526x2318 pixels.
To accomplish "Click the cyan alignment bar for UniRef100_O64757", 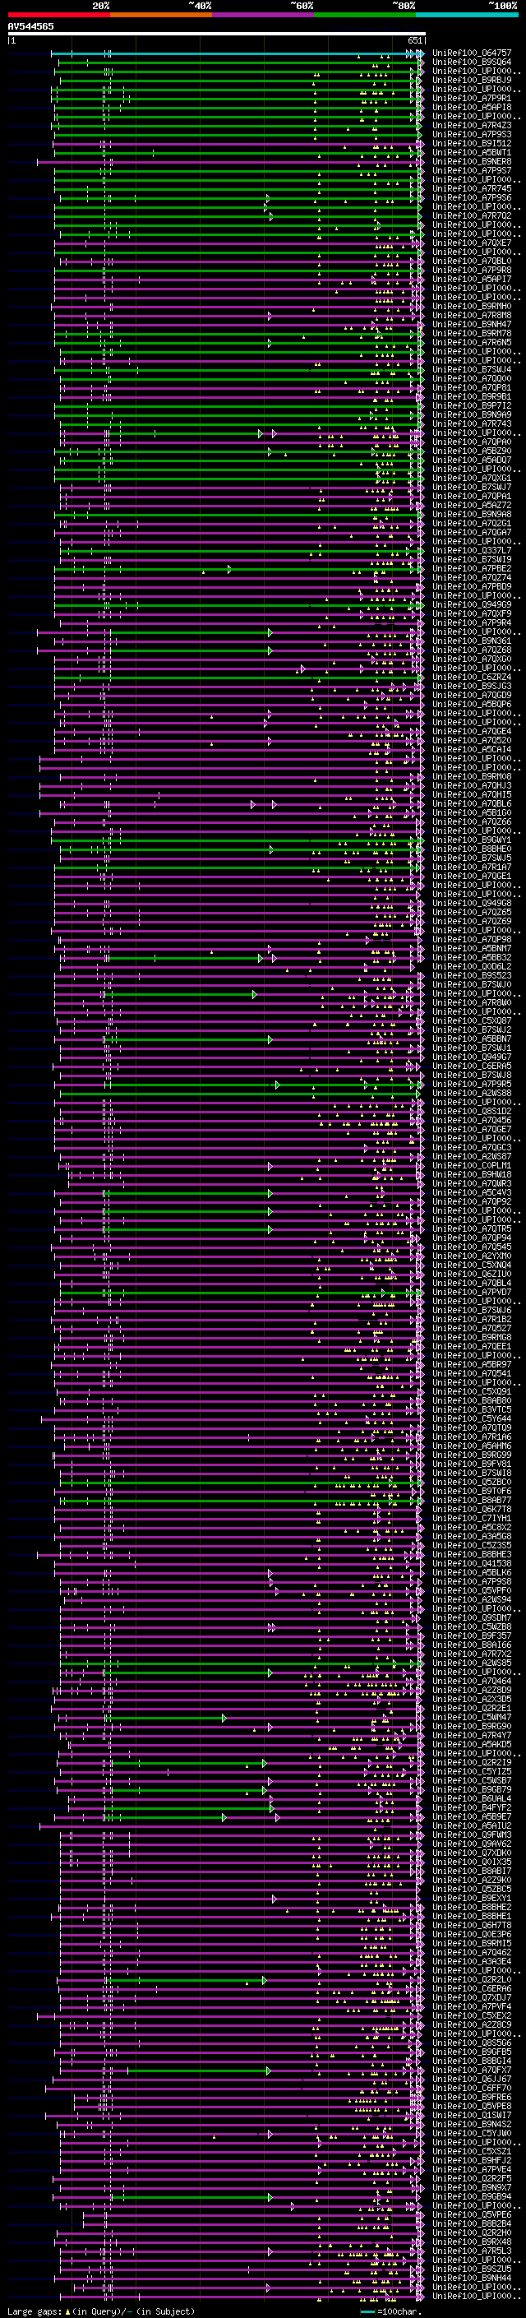I will [x=238, y=53].
